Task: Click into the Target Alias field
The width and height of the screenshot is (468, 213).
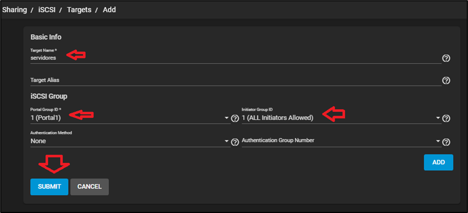Action: pyautogui.click(x=232, y=80)
